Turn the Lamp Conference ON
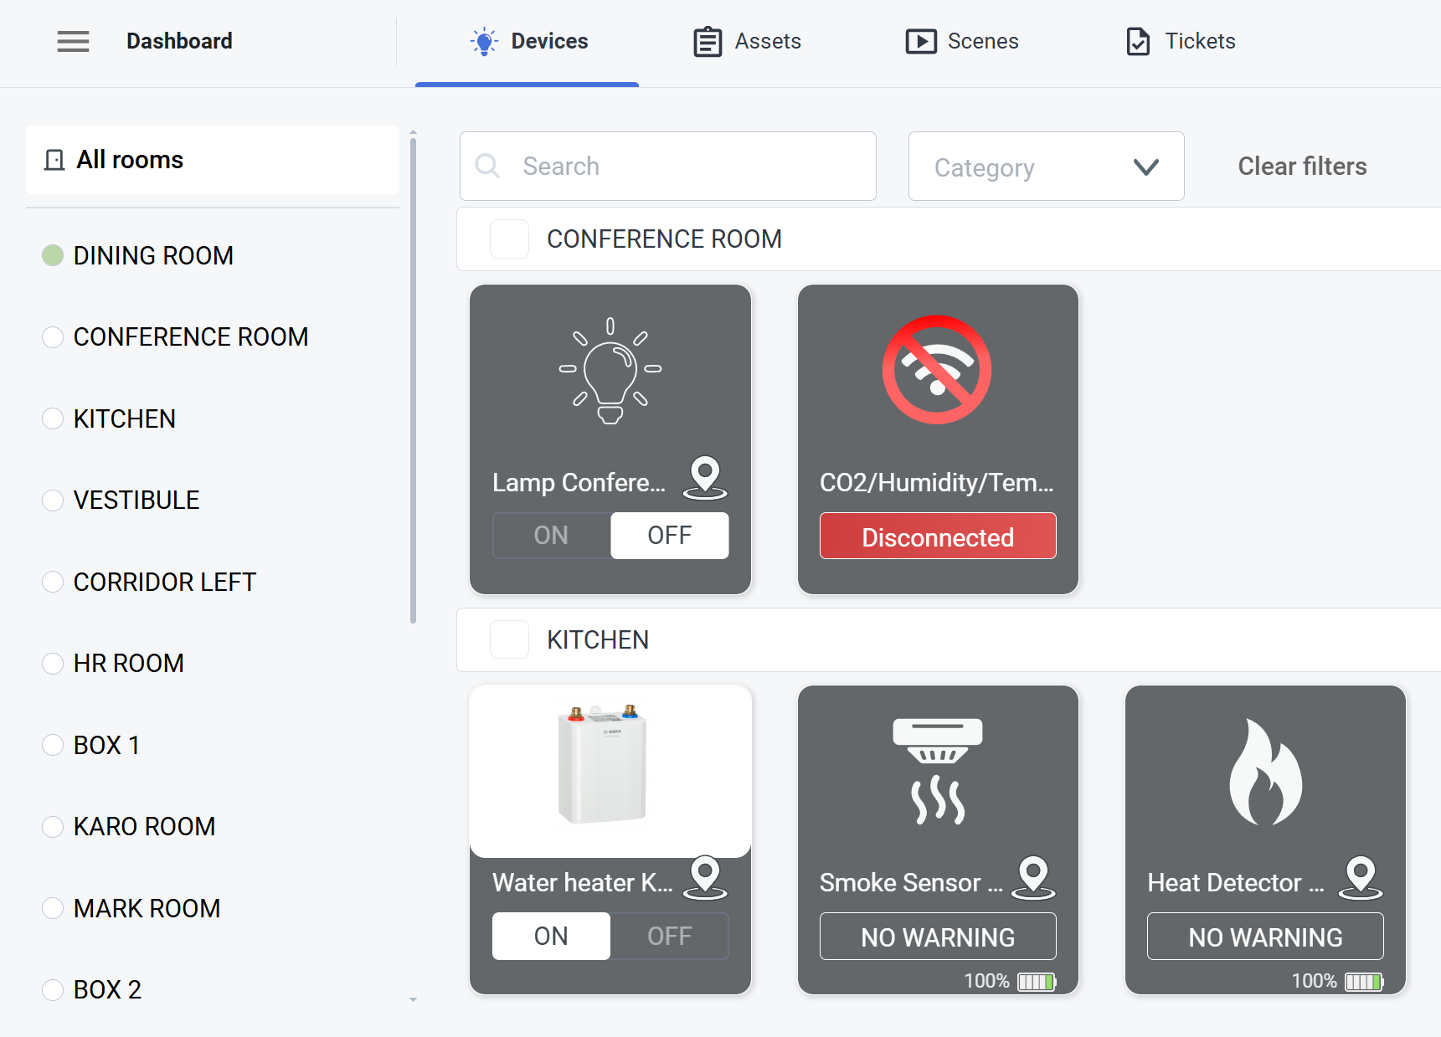Viewport: 1441px width, 1037px height. point(551,536)
